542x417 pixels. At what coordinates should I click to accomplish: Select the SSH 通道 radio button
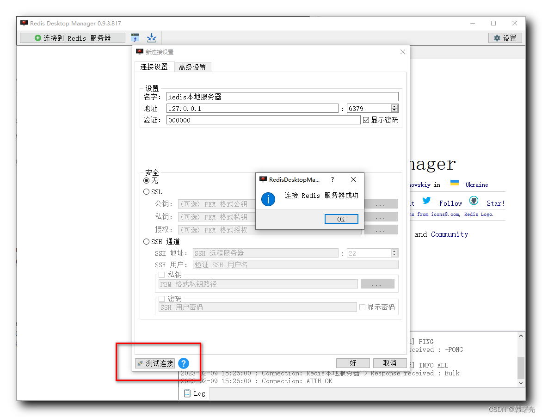point(147,241)
